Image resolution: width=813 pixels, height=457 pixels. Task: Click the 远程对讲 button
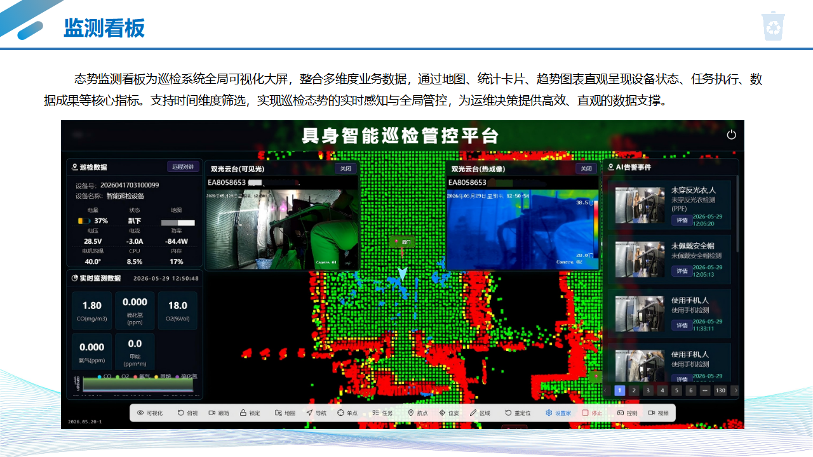184,167
